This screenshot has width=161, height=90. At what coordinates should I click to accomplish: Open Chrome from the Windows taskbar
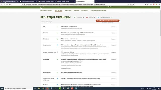(x=43, y=88)
